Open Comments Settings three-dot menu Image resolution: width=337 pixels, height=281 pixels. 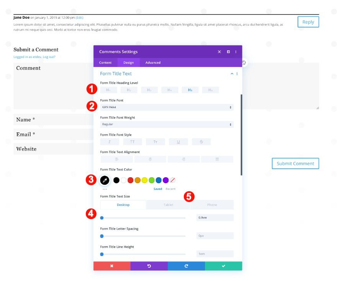tap(236, 52)
